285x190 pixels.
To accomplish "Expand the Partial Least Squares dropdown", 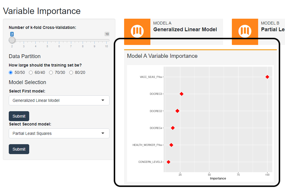I will click(x=59, y=133).
